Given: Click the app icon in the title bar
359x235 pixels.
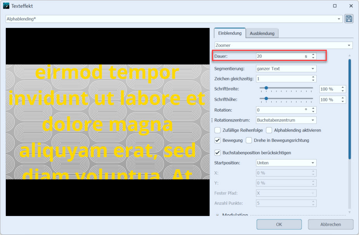Looking at the screenshot, I should [x=6, y=6].
